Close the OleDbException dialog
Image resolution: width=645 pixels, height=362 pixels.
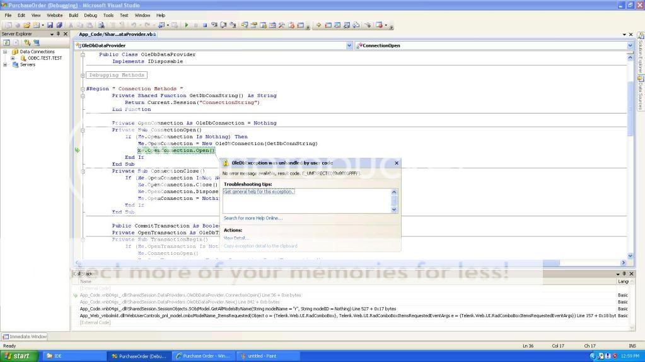point(397,163)
